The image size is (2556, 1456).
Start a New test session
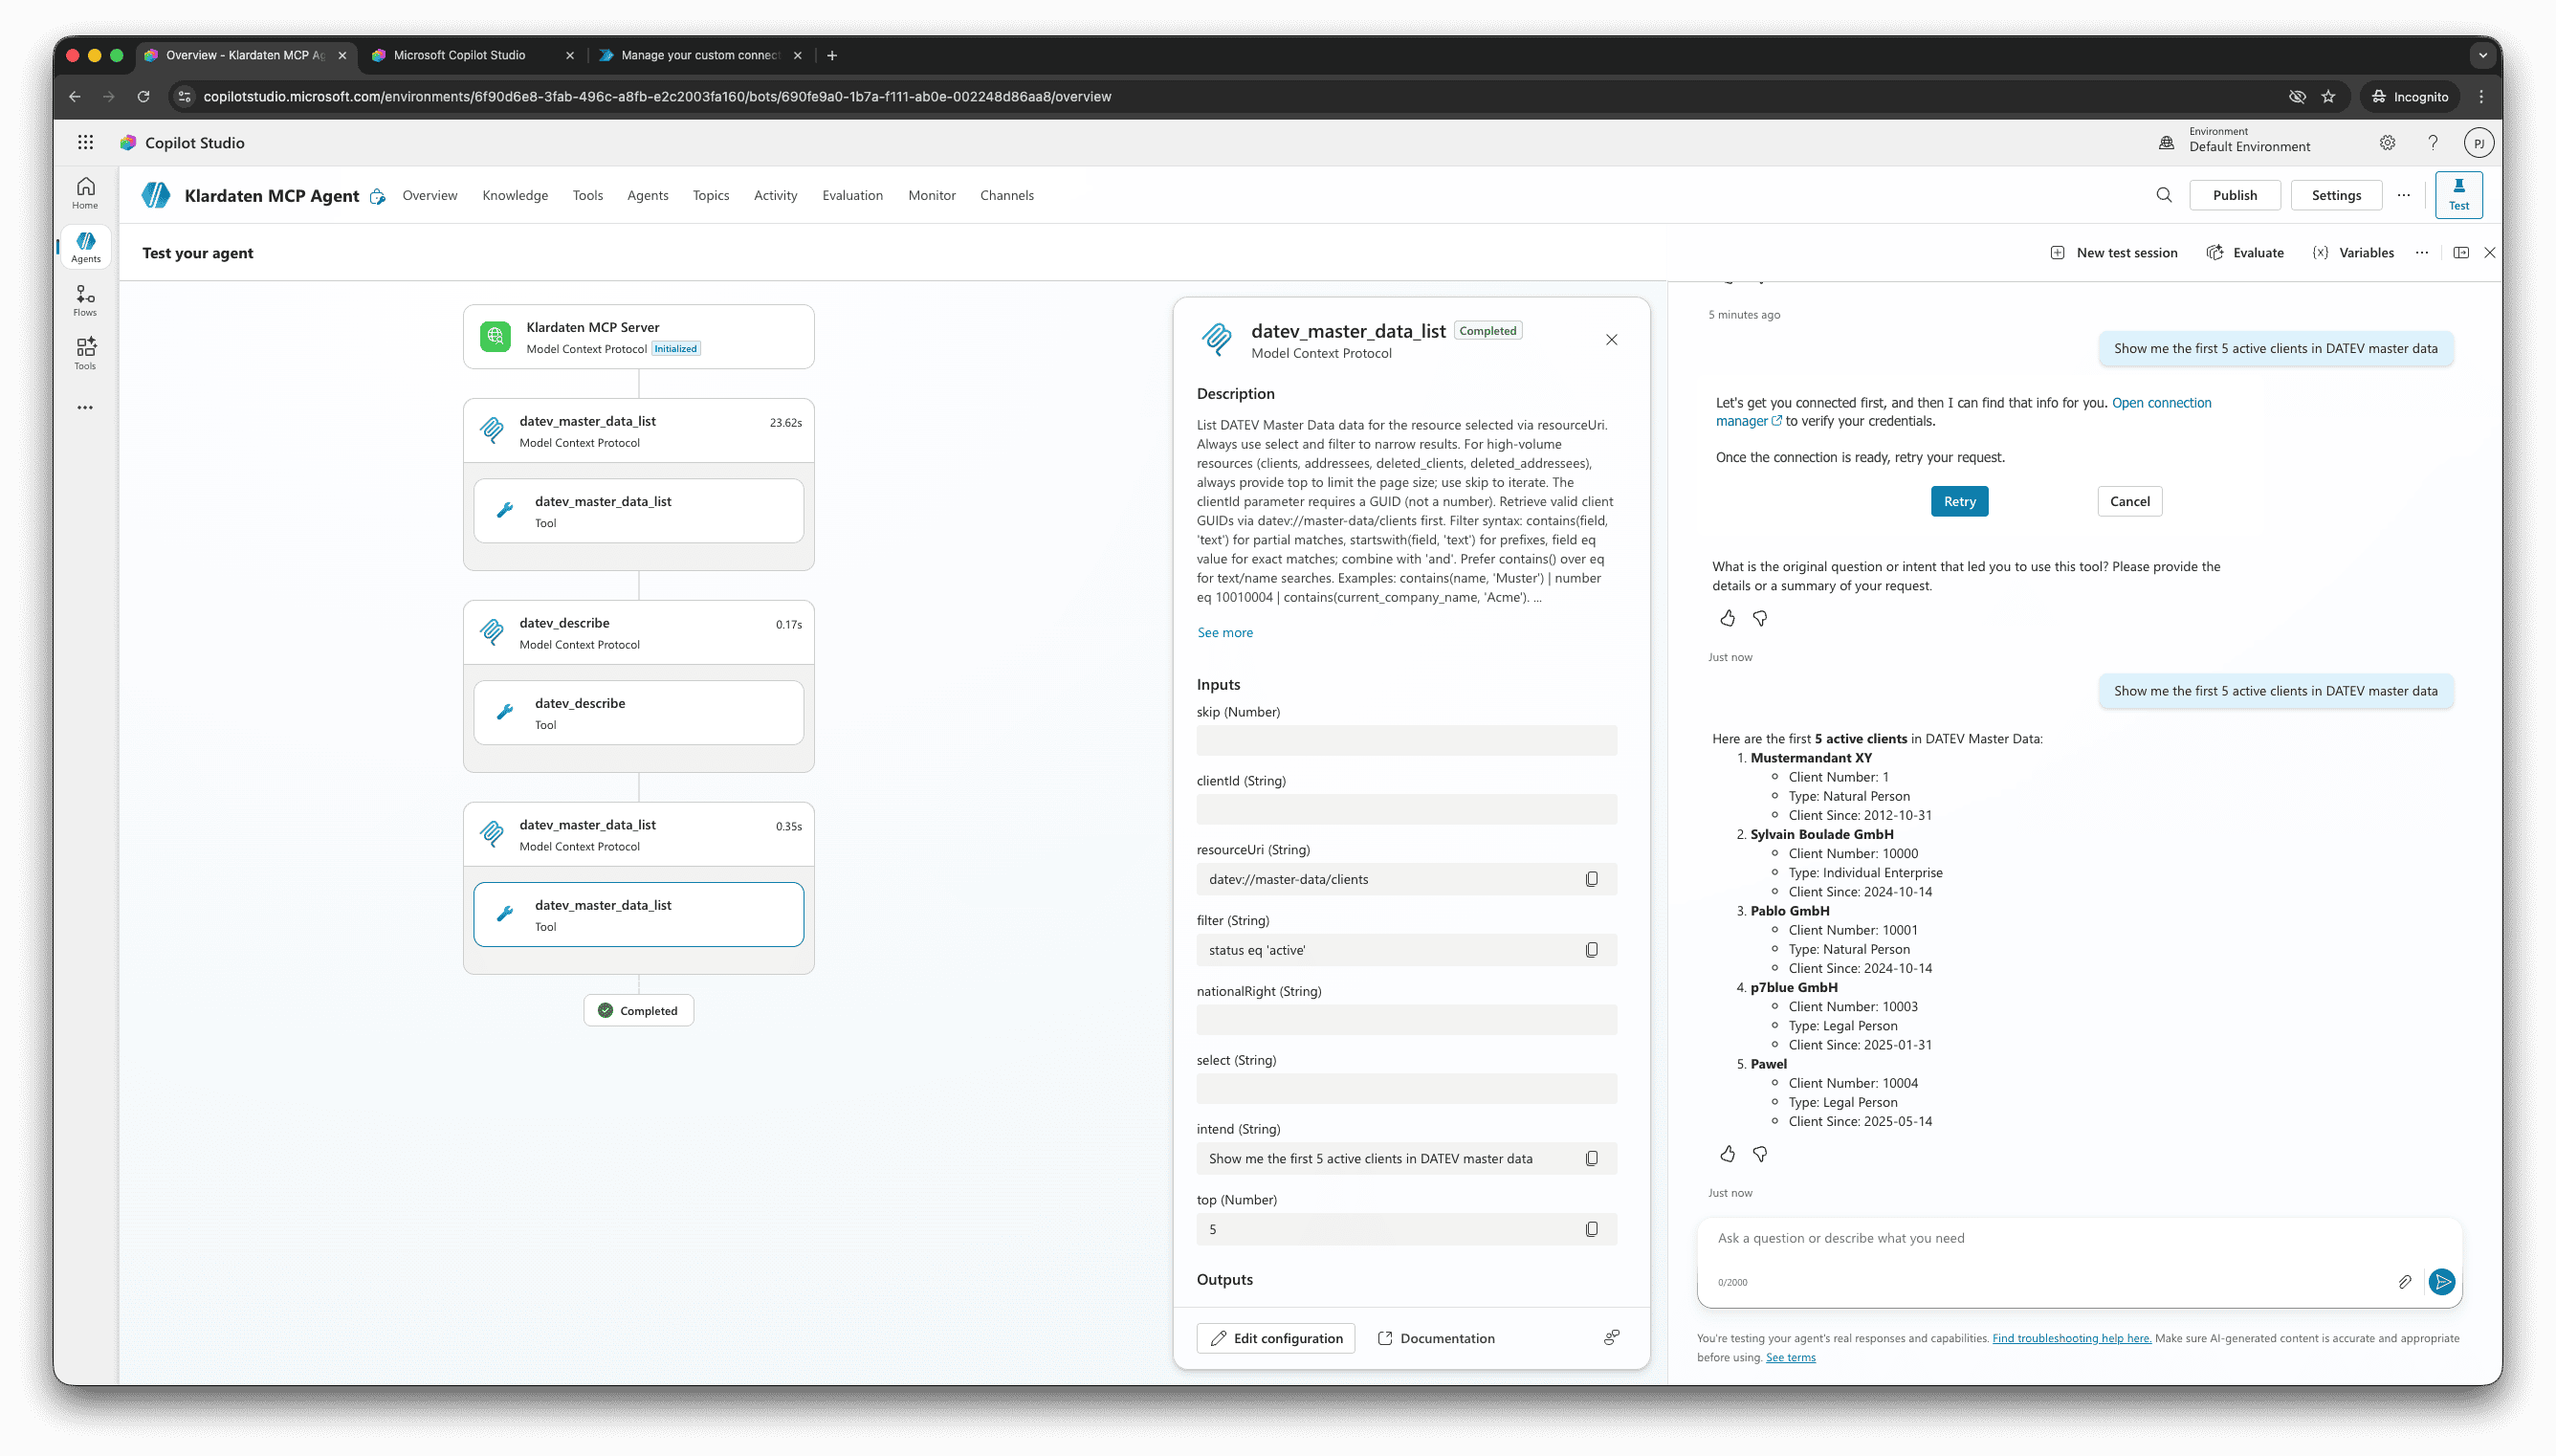tap(2113, 253)
